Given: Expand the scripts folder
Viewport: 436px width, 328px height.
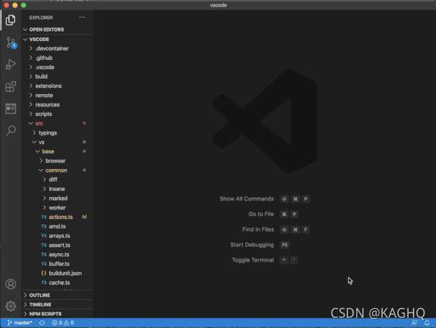Looking at the screenshot, I should (57, 114).
